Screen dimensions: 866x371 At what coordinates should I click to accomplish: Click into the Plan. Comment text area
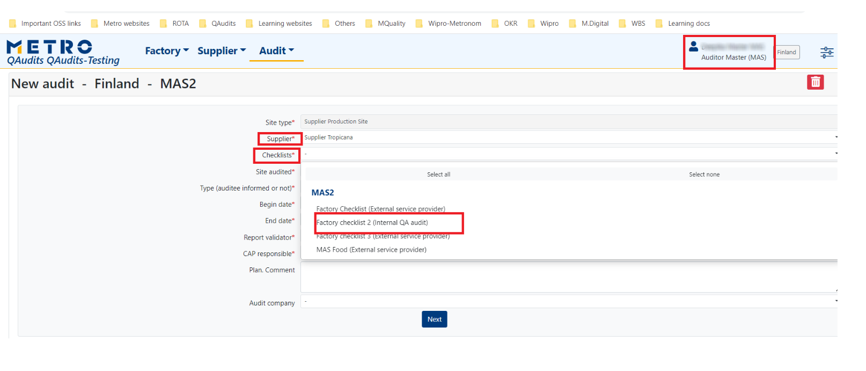[569, 278]
